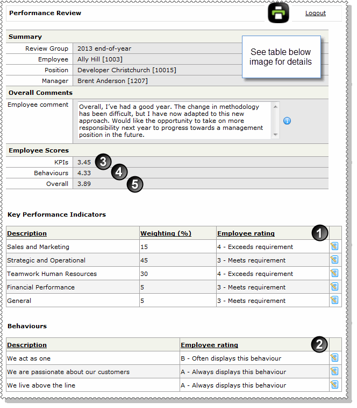Viewport: 357px width, 408px height.
Task: Click the Overall score '3.89'
Action: coord(84,184)
